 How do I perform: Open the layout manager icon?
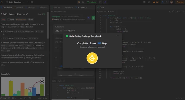(144, 2)
